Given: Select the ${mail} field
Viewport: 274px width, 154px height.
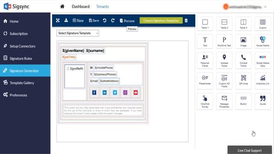Looking at the screenshot, I should 94,81.
